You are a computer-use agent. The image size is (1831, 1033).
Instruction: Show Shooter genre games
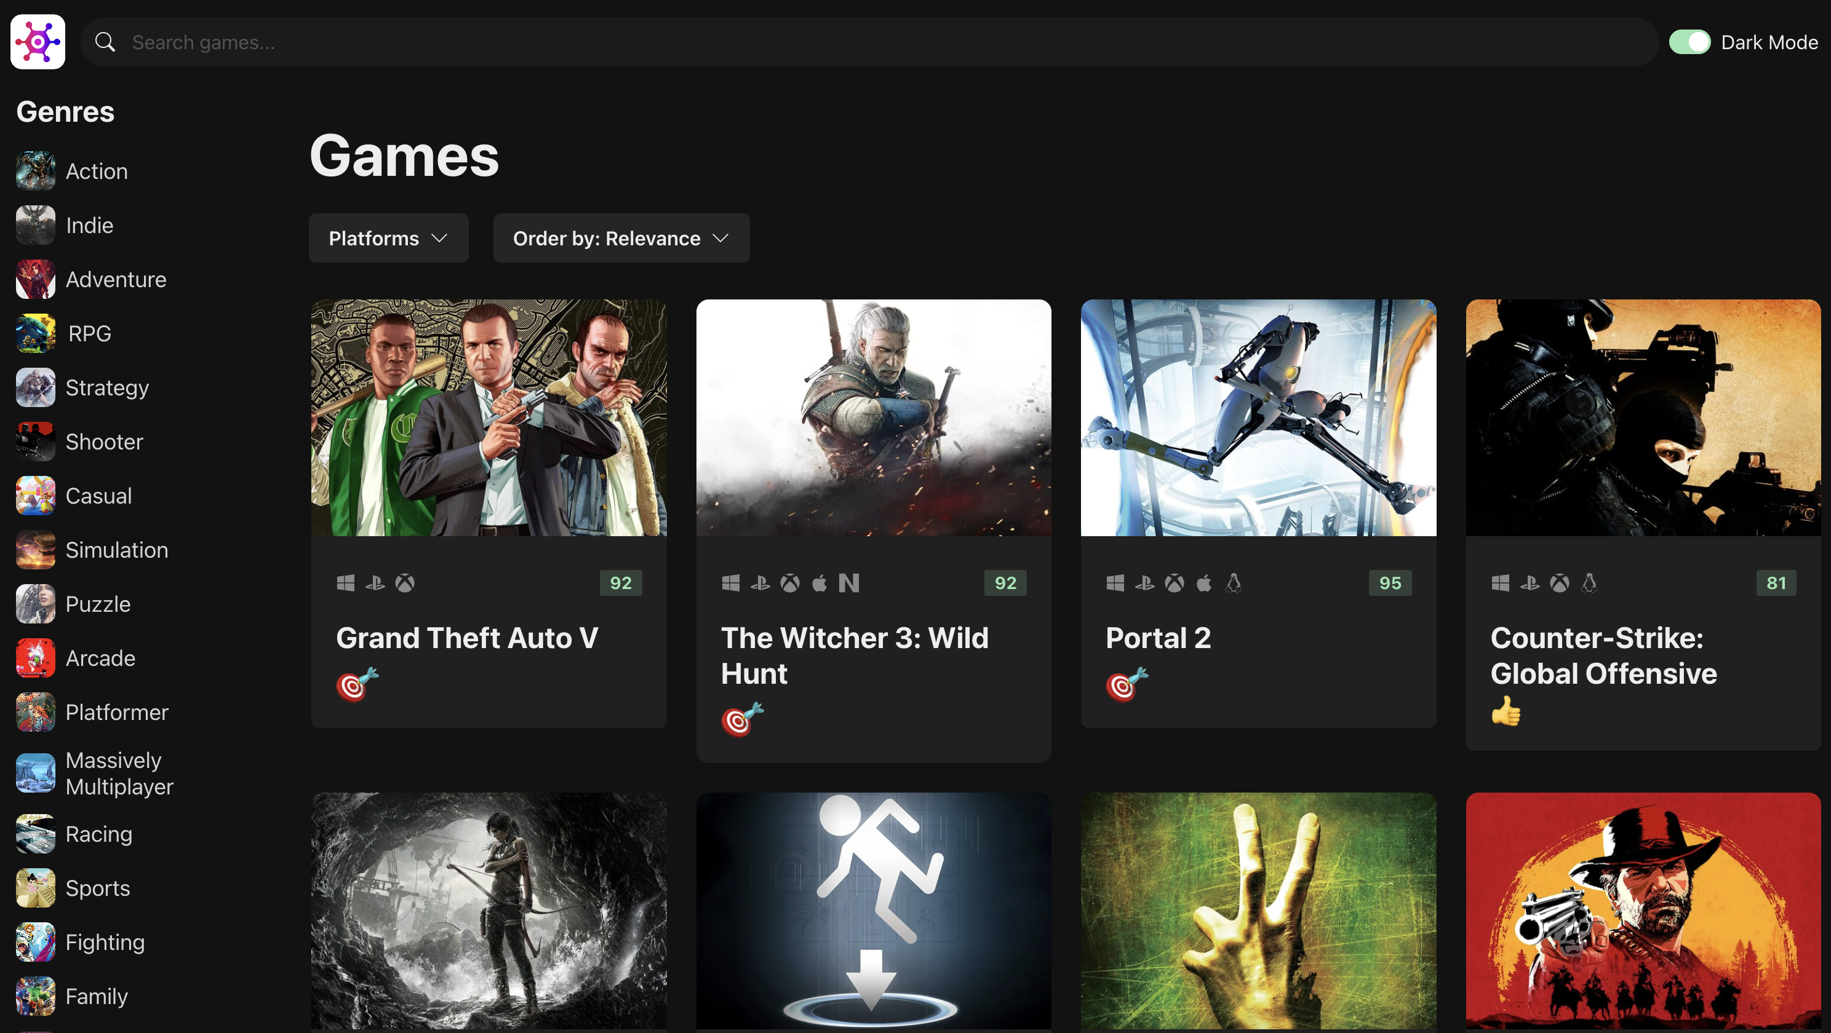(105, 441)
